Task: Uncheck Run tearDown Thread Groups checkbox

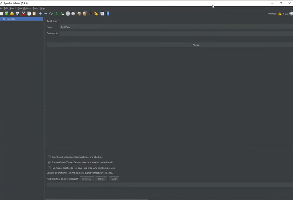Action: 49,162
